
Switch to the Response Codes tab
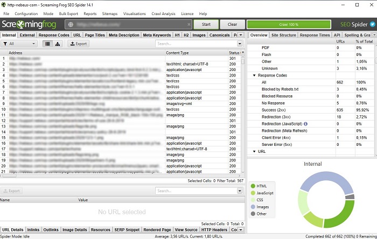click(54, 35)
